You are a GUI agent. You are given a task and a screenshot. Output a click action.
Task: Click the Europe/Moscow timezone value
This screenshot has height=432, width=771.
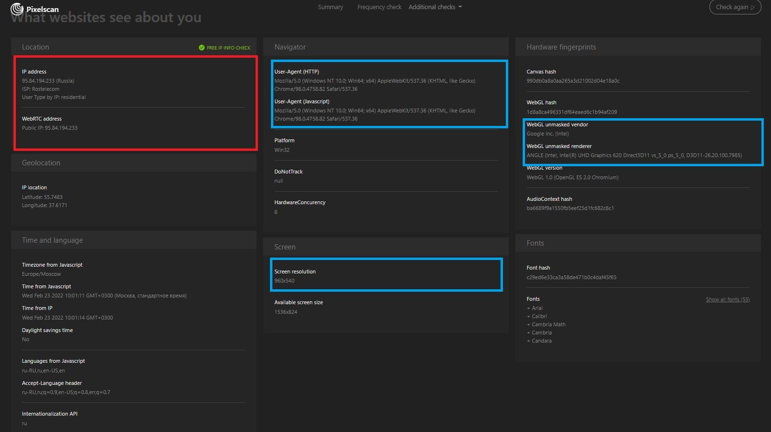click(x=41, y=274)
